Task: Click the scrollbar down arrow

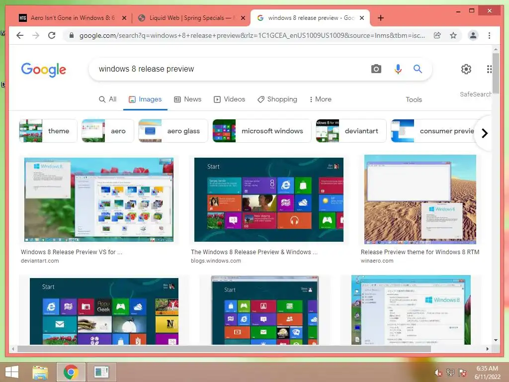Action: pos(496,340)
